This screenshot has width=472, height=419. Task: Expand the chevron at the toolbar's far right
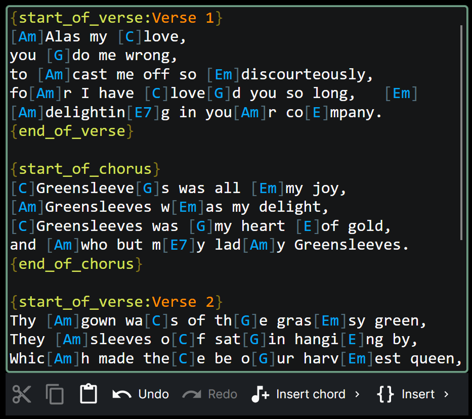coord(446,394)
